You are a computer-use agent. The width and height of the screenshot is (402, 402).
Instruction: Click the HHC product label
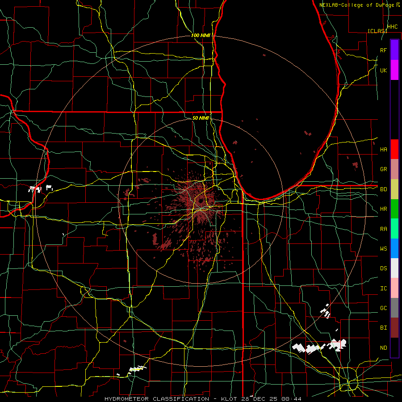(392, 27)
